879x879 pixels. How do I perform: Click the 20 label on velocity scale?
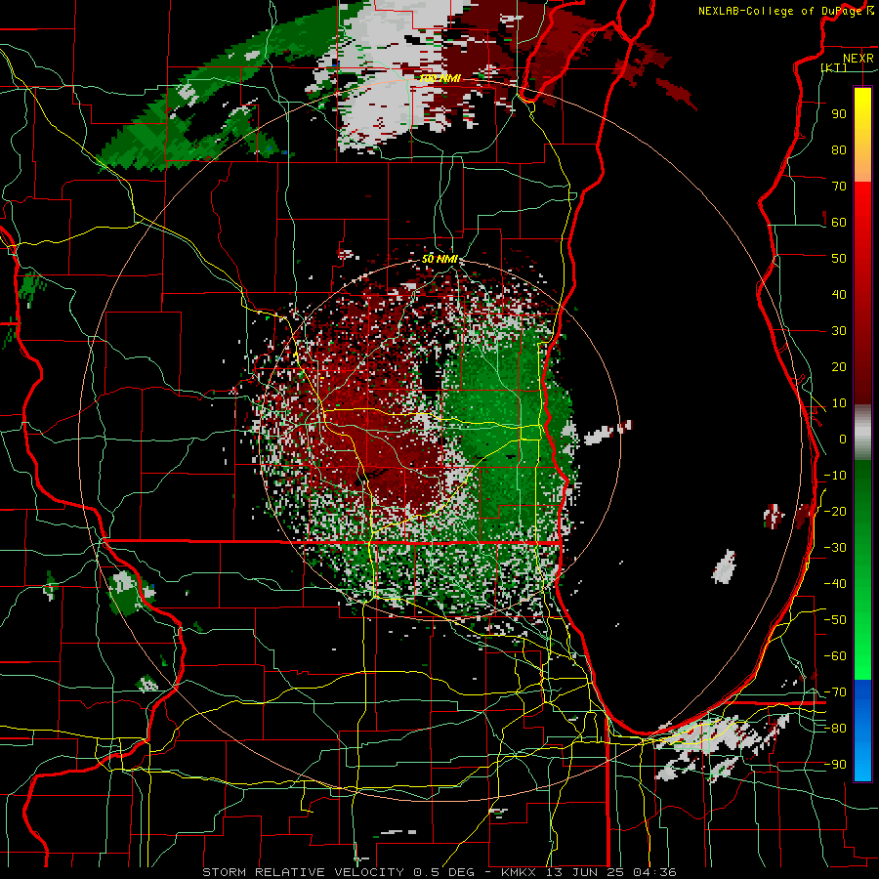tap(839, 366)
